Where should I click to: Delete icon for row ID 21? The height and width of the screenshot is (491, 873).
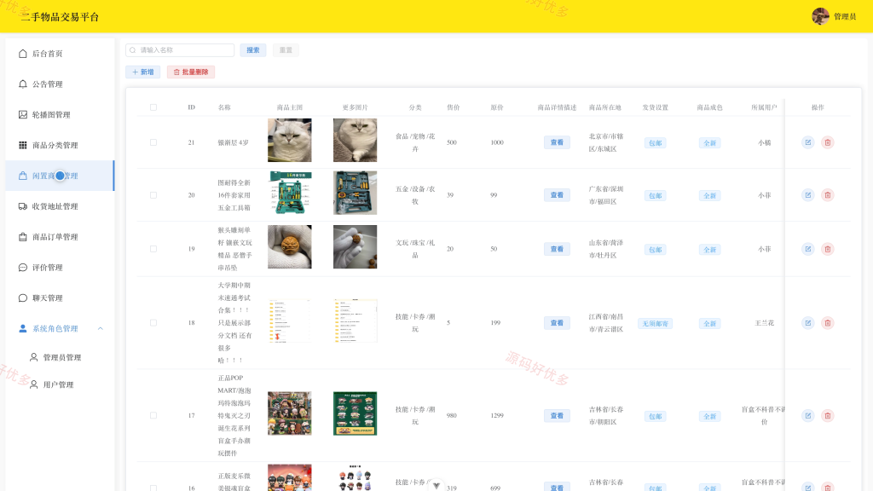(x=828, y=142)
